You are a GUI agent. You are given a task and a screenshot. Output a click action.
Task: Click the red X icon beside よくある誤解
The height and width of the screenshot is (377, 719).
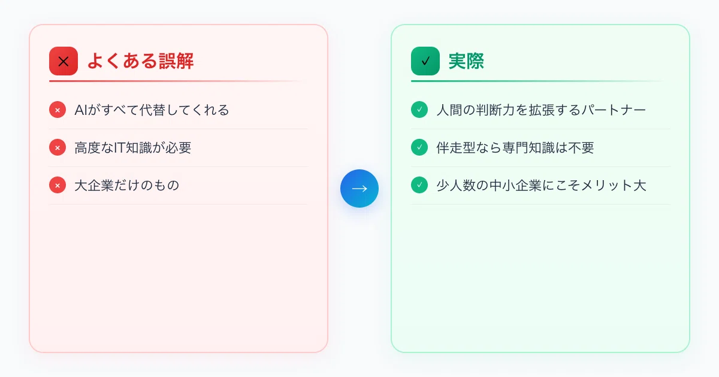tap(64, 61)
